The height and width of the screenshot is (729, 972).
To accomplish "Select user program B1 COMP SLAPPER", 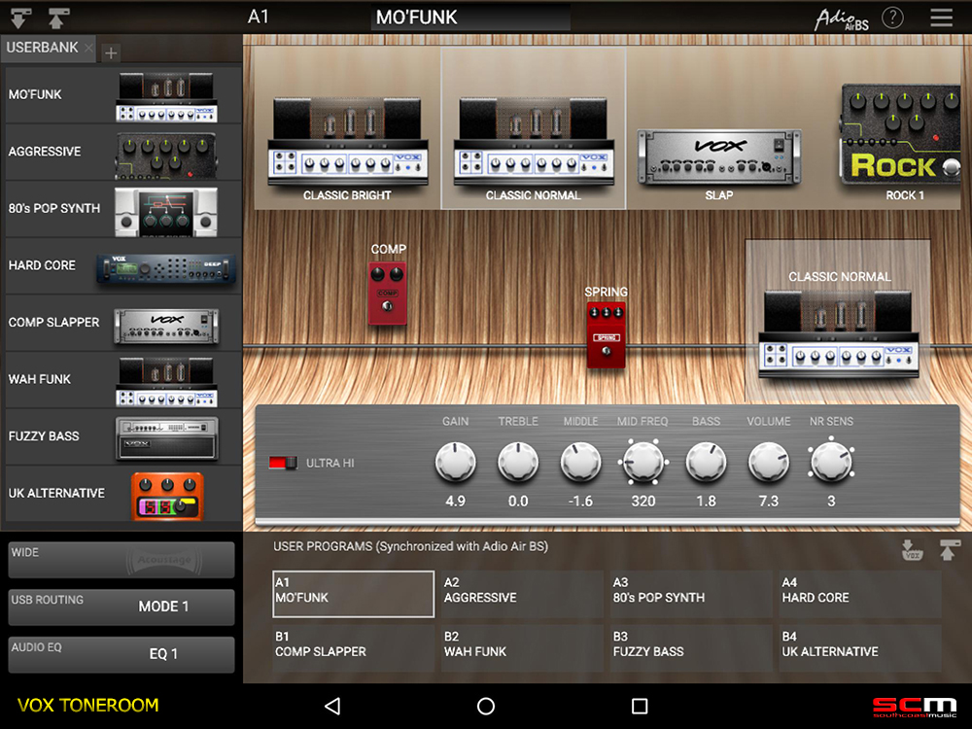I will (354, 647).
